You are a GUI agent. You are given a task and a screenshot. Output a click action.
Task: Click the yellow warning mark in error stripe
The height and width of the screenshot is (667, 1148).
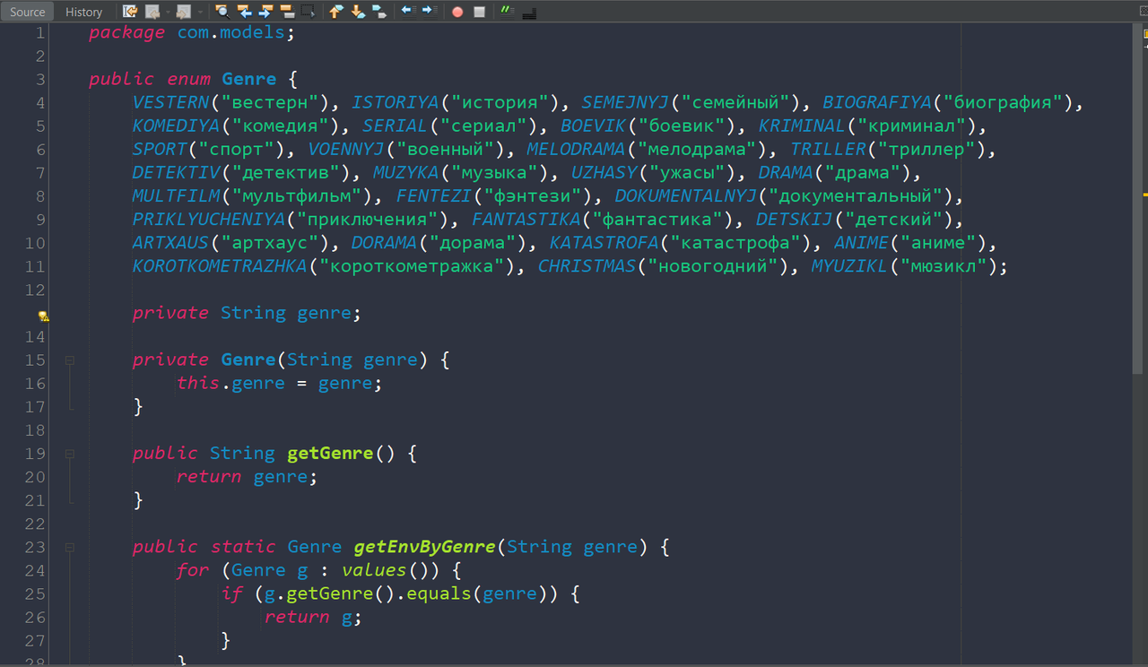pyautogui.click(x=1145, y=194)
